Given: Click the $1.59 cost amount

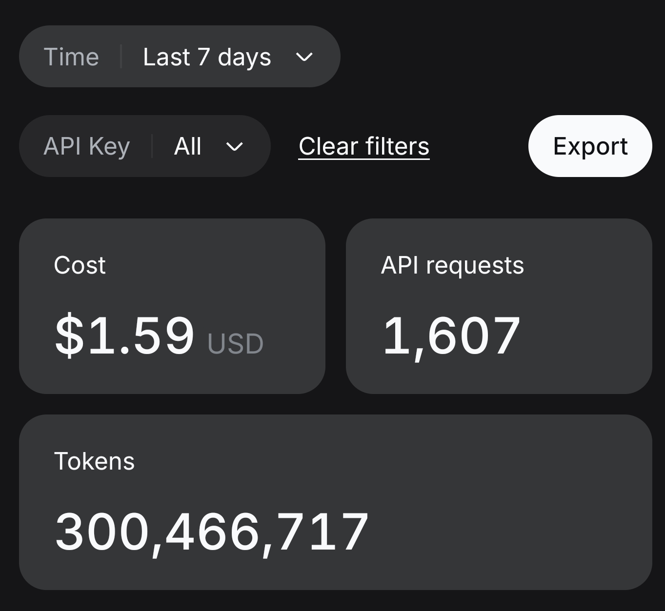Looking at the screenshot, I should [x=124, y=335].
